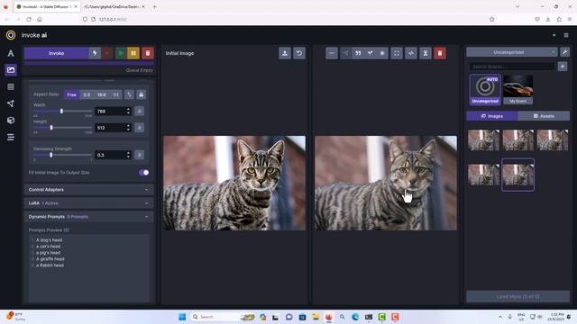577x324 pixels.
Task: Click the taskbar Search box
Action: point(223,317)
